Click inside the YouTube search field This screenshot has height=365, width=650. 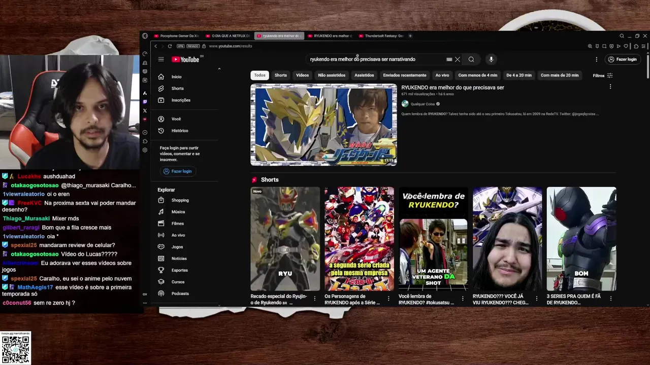(376, 59)
